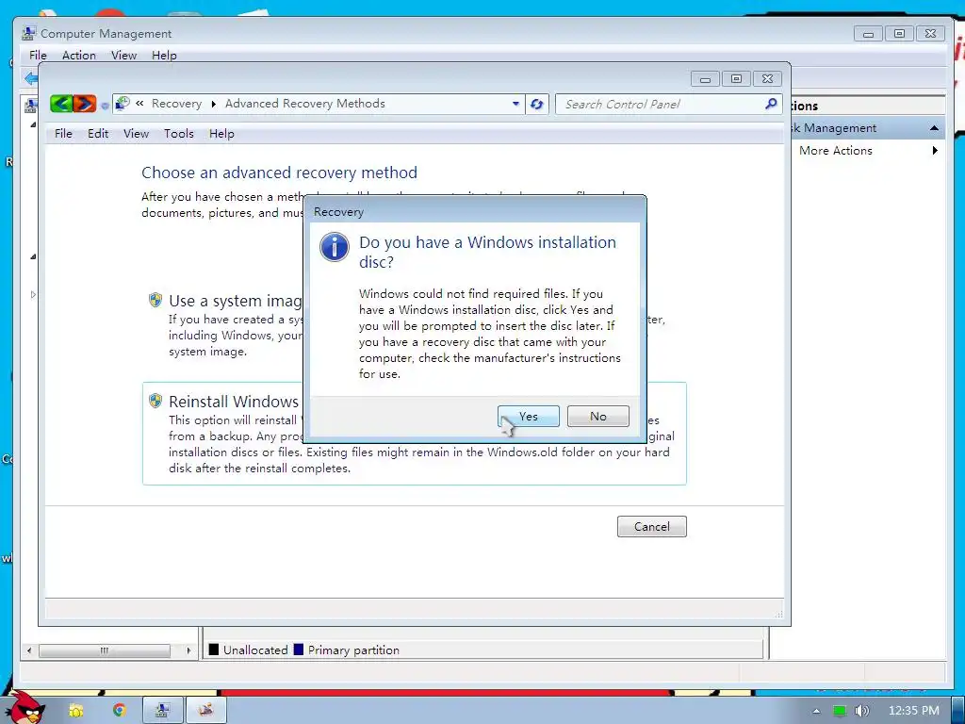Minimize the Computer Management window
This screenshot has height=724, width=965.
tap(868, 33)
